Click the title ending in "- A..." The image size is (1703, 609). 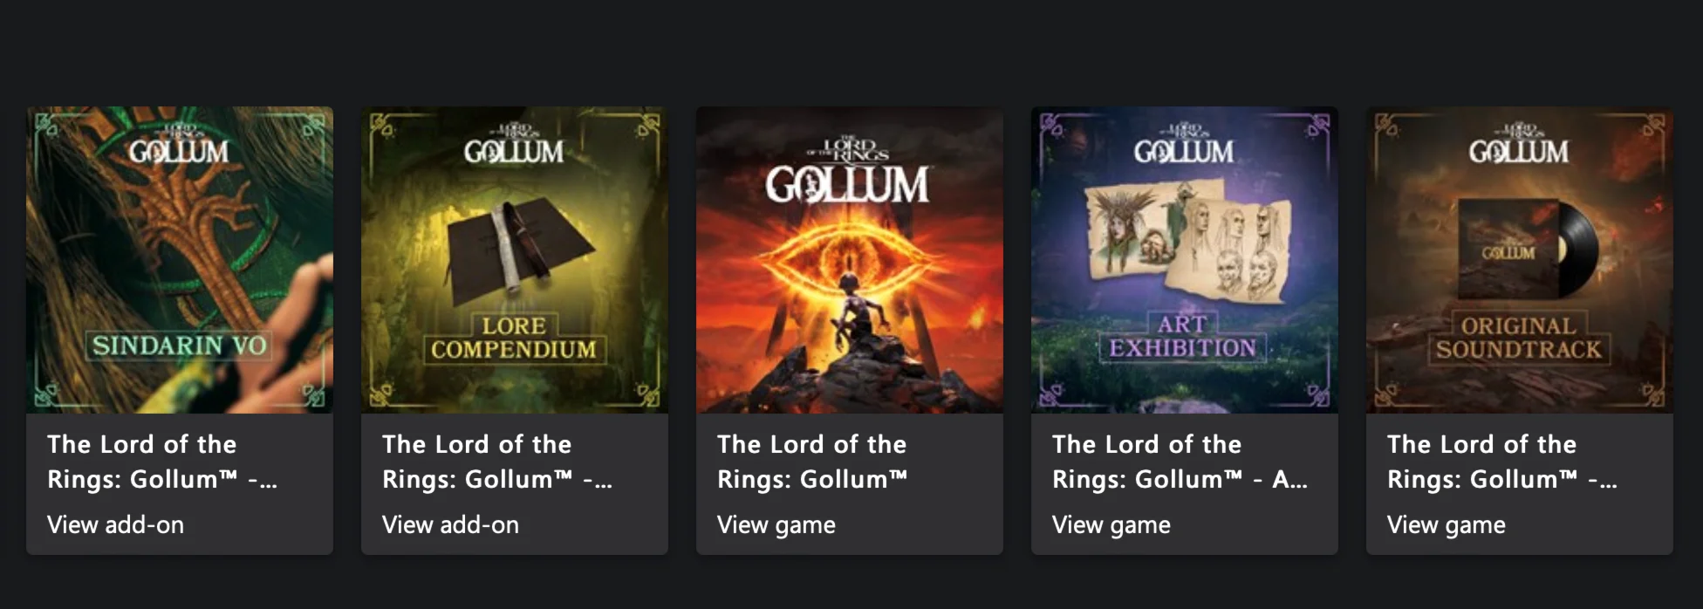pos(1180,479)
